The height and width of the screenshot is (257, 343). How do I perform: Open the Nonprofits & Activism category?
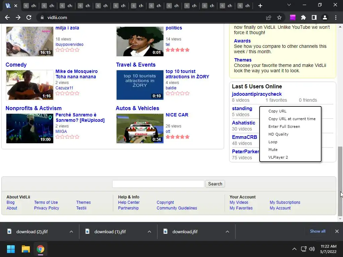33,108
